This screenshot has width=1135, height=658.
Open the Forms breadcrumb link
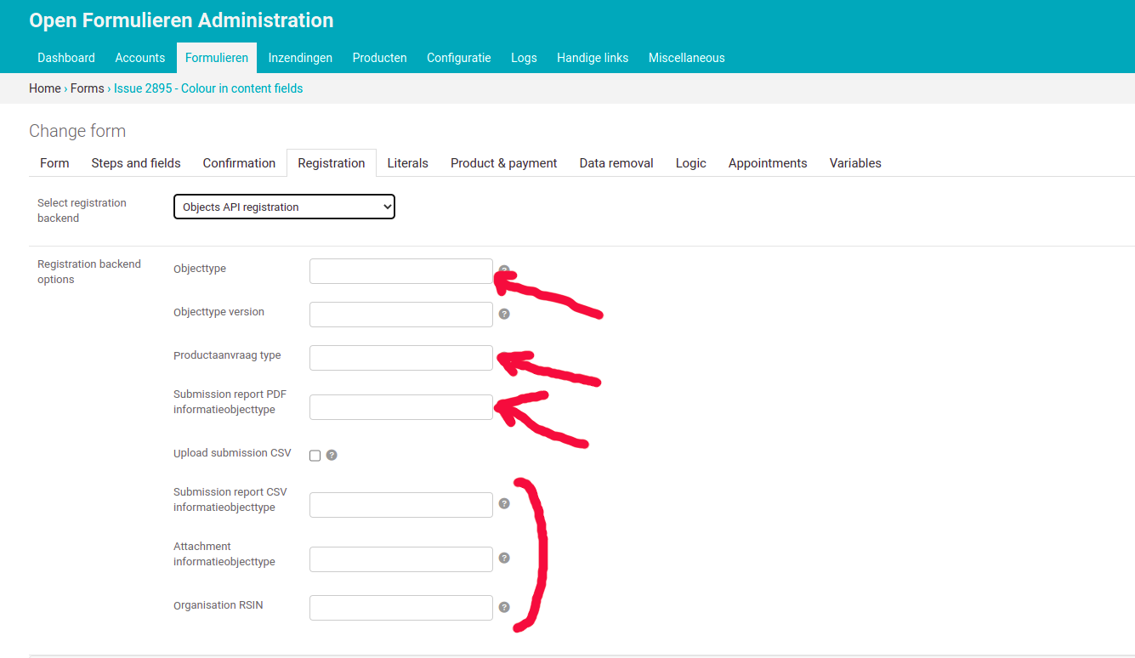tap(87, 88)
